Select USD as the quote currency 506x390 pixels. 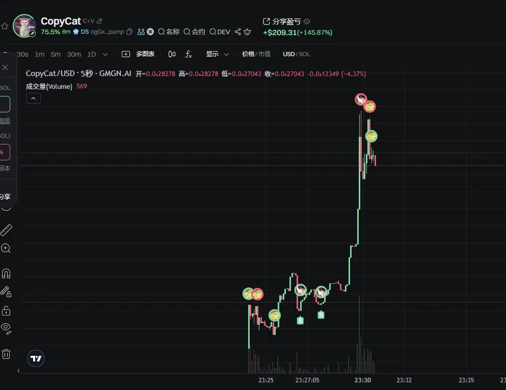289,54
